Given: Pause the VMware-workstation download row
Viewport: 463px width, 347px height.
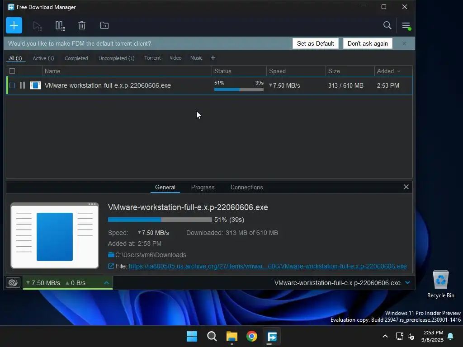Looking at the screenshot, I should click(x=22, y=85).
